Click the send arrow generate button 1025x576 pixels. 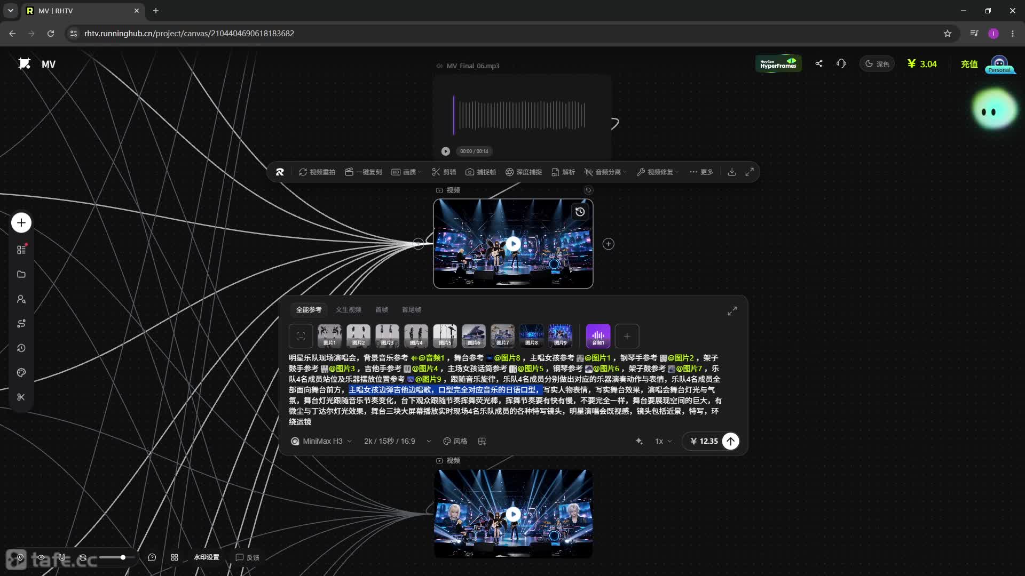pos(730,441)
